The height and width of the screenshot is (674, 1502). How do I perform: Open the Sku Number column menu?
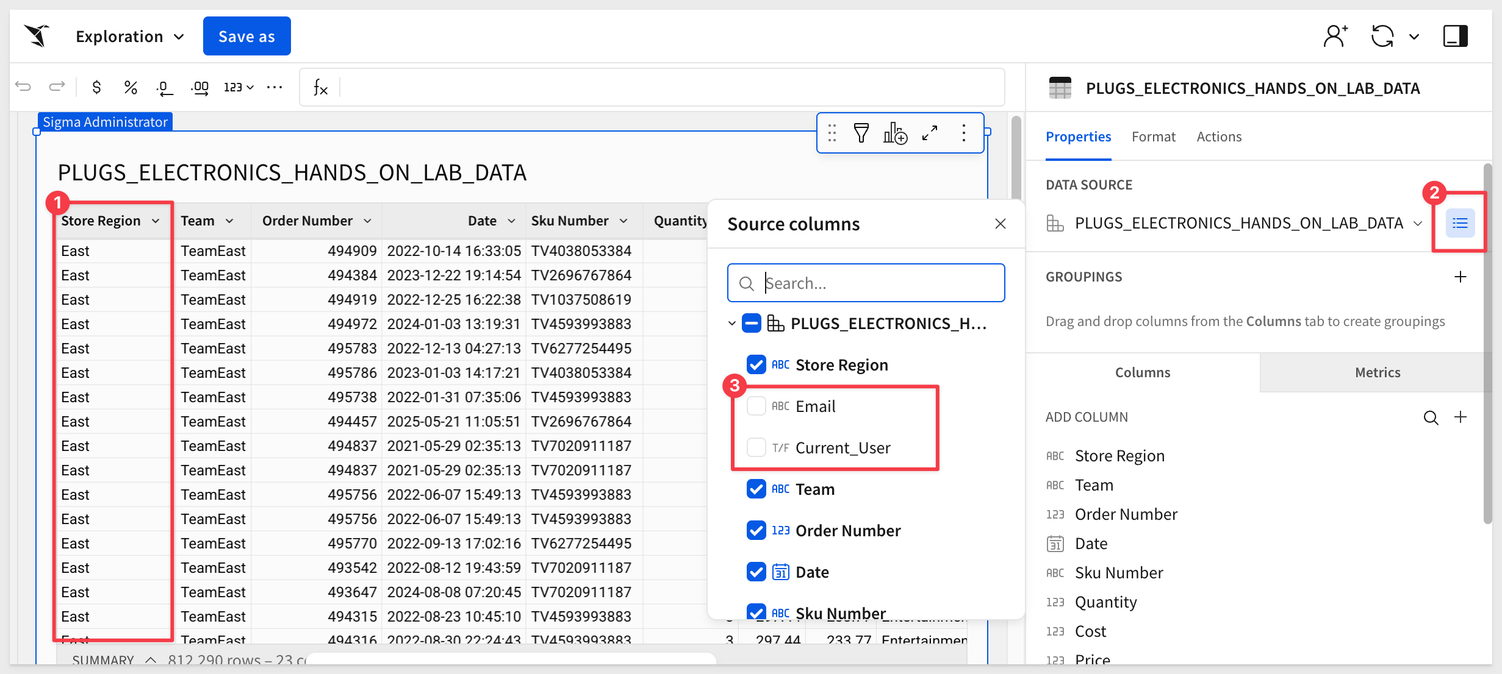[x=623, y=221]
